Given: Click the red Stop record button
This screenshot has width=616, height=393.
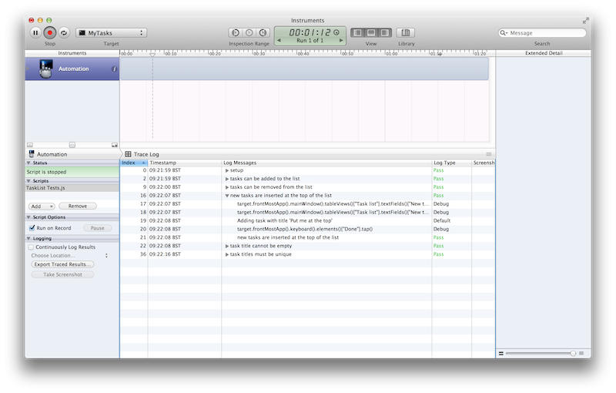Looking at the screenshot, I should point(50,32).
